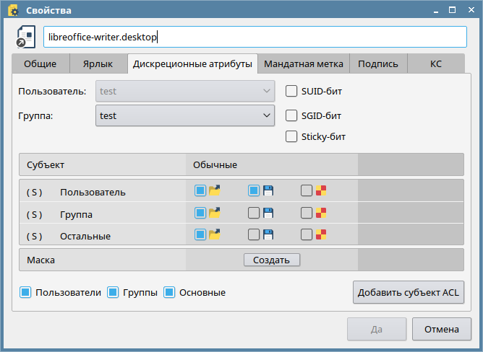This screenshot has height=352, width=483.
Task: Open the Ярлык tab
Action: coord(99,63)
